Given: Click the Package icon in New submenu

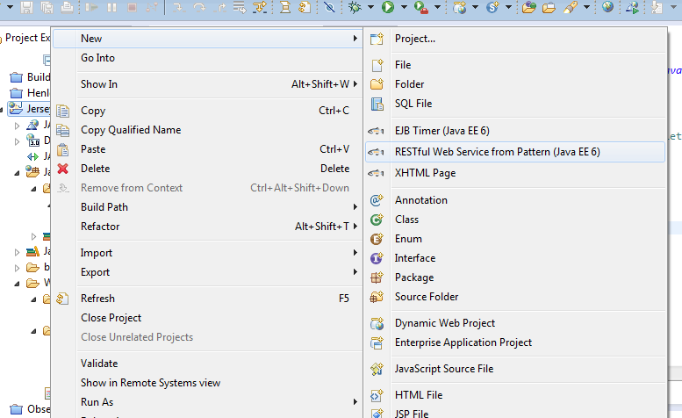Looking at the screenshot, I should pyautogui.click(x=377, y=277).
